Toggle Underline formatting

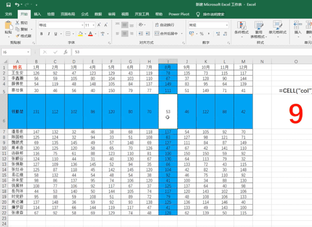(56, 34)
